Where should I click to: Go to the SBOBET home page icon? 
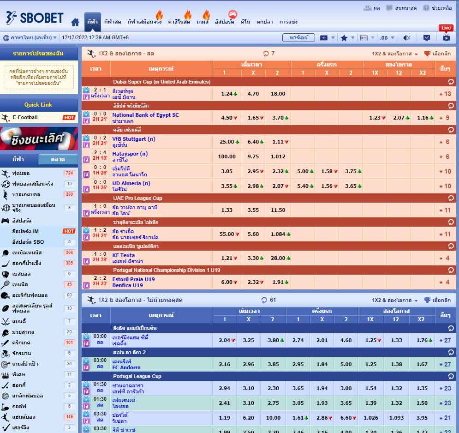tap(75, 22)
